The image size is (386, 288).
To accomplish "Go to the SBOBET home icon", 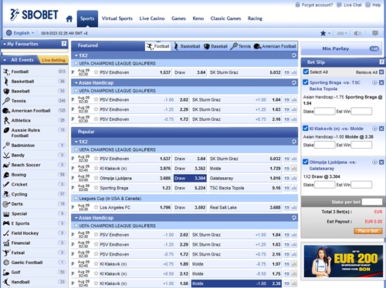I will pos(69,18).
